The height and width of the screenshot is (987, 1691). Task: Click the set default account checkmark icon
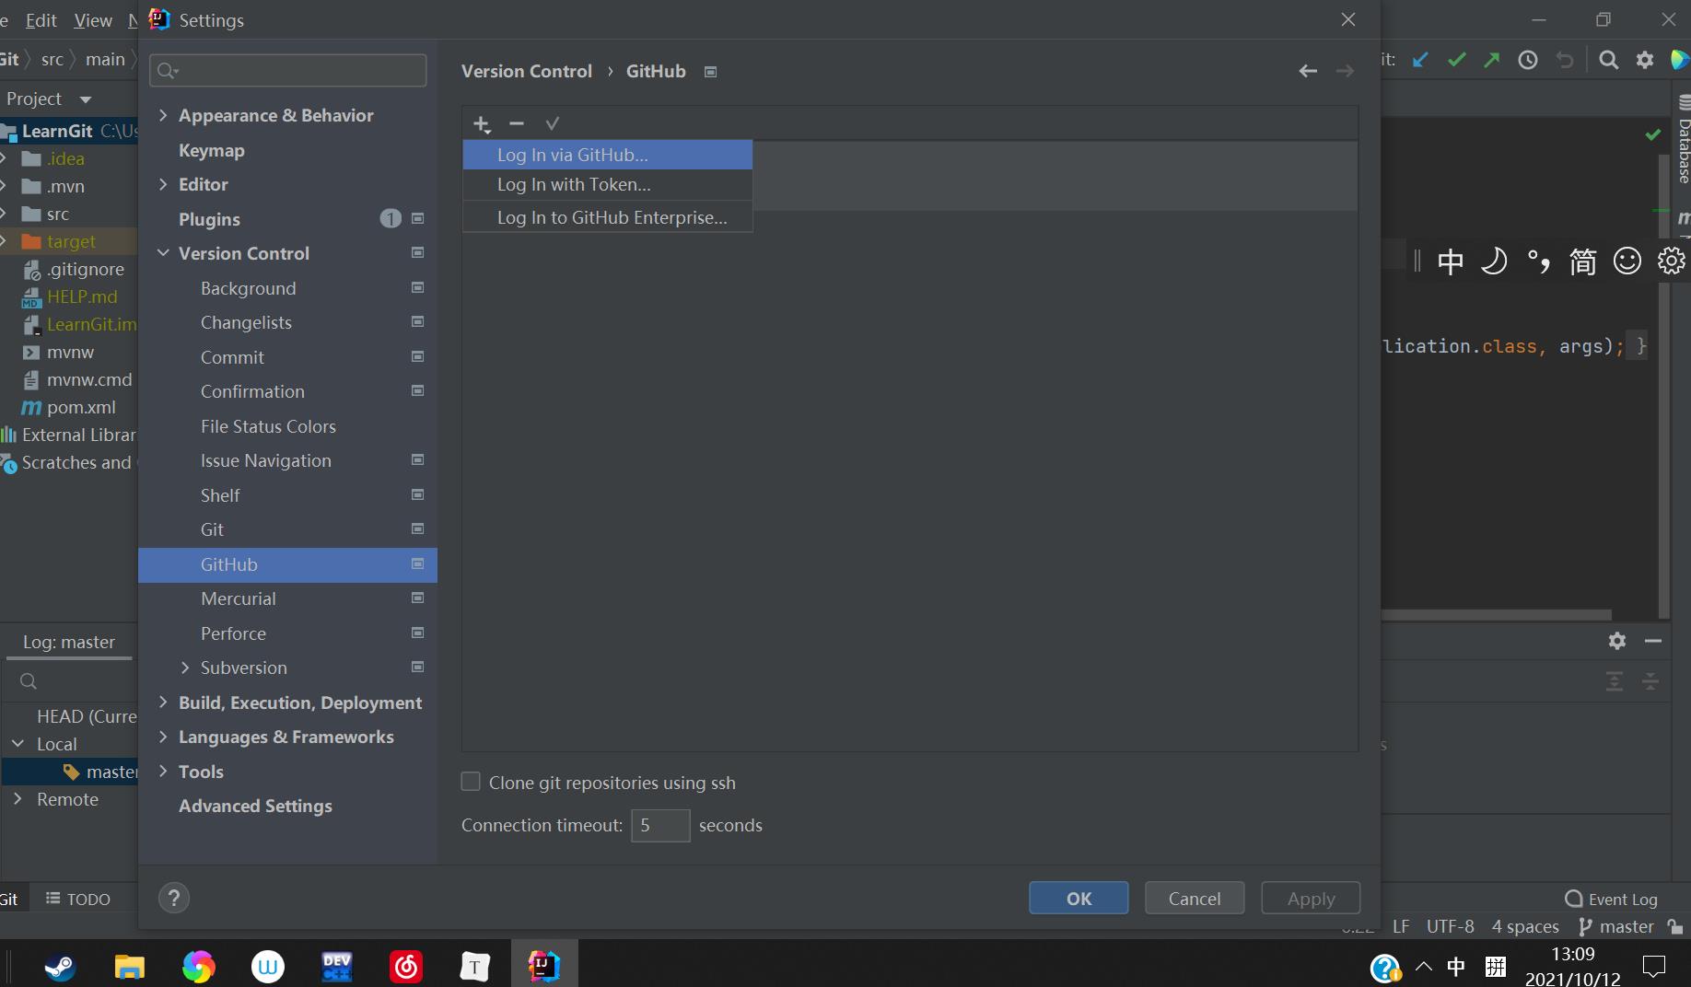[553, 123]
